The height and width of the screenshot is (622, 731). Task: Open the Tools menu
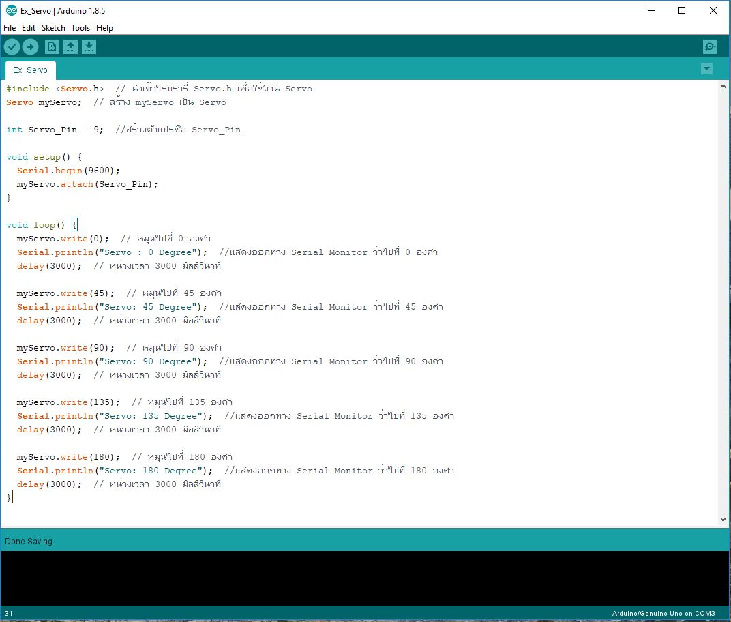80,28
